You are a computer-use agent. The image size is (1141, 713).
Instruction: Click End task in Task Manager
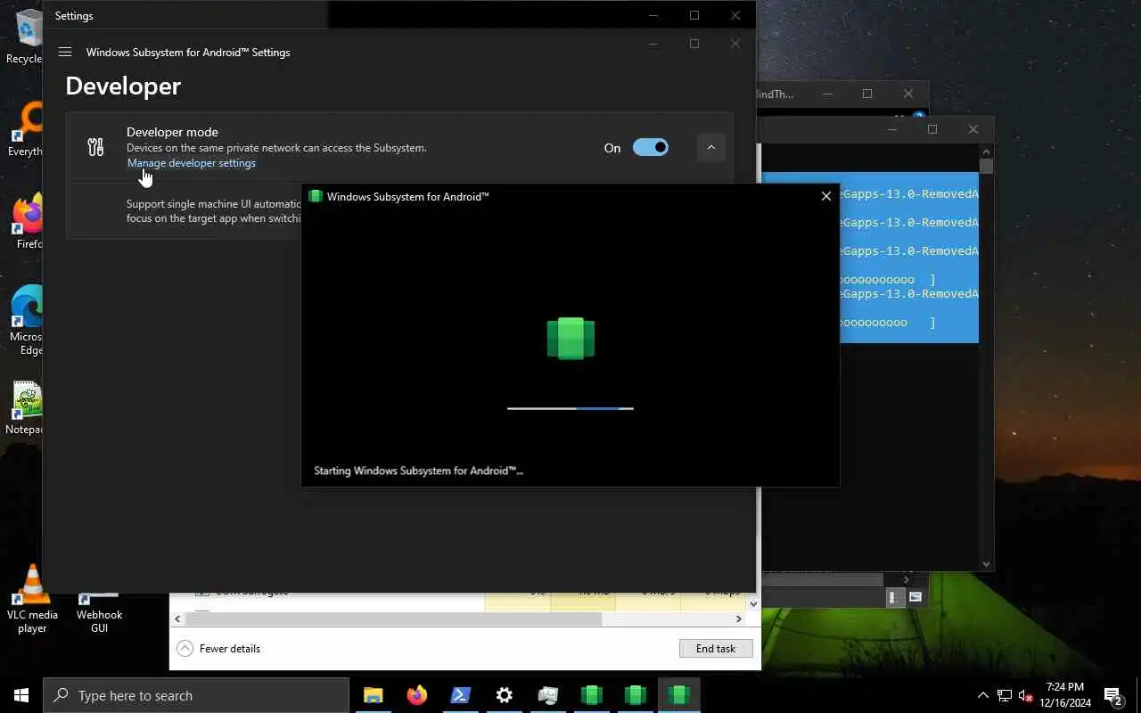click(x=716, y=648)
